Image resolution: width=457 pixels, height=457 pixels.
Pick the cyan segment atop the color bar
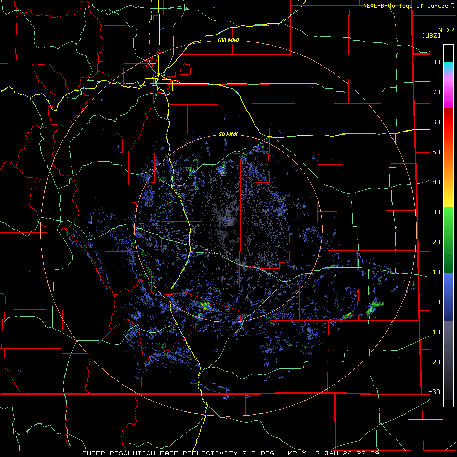[x=448, y=68]
